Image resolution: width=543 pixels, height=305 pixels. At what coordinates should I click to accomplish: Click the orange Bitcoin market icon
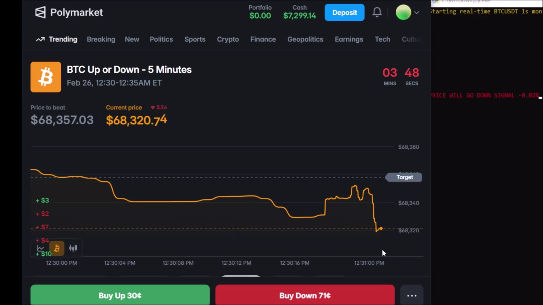46,77
